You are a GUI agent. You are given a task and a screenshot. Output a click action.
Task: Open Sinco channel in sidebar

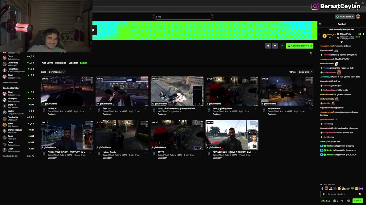click(18, 125)
